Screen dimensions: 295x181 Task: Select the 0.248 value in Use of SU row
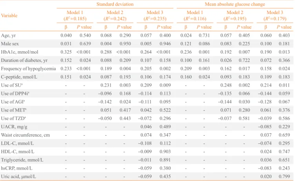coord(226,85)
